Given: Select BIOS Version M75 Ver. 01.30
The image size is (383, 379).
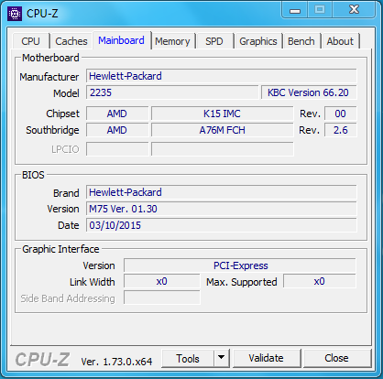Looking at the screenshot, I should (x=222, y=209).
